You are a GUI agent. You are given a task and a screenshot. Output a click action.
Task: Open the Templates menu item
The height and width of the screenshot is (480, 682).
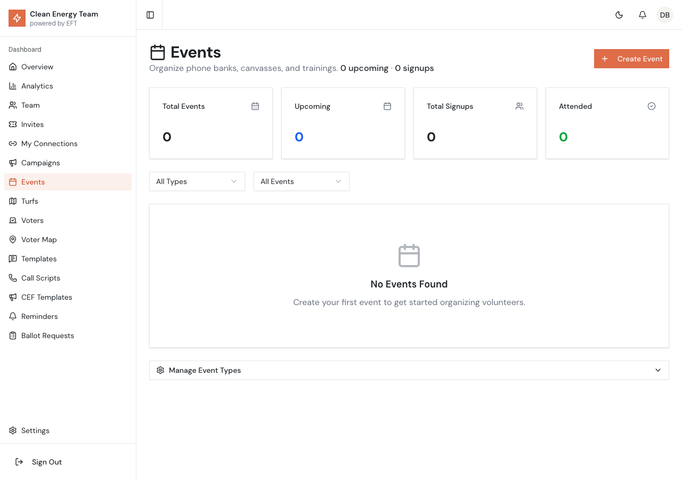coord(68,259)
